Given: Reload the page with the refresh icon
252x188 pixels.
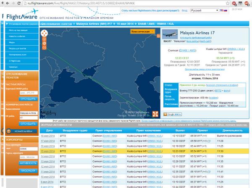Looking at the screenshot, I should tap(19, 3).
